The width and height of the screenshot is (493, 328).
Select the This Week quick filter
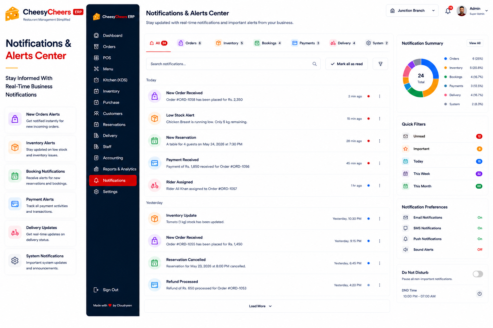point(442,174)
